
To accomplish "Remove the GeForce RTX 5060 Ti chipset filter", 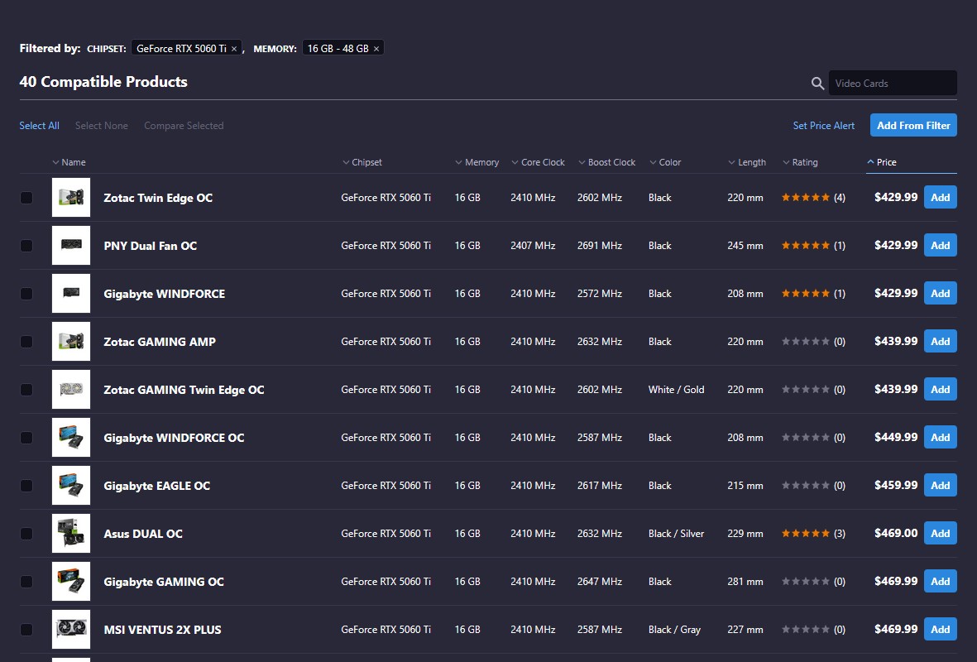I will 234,49.
